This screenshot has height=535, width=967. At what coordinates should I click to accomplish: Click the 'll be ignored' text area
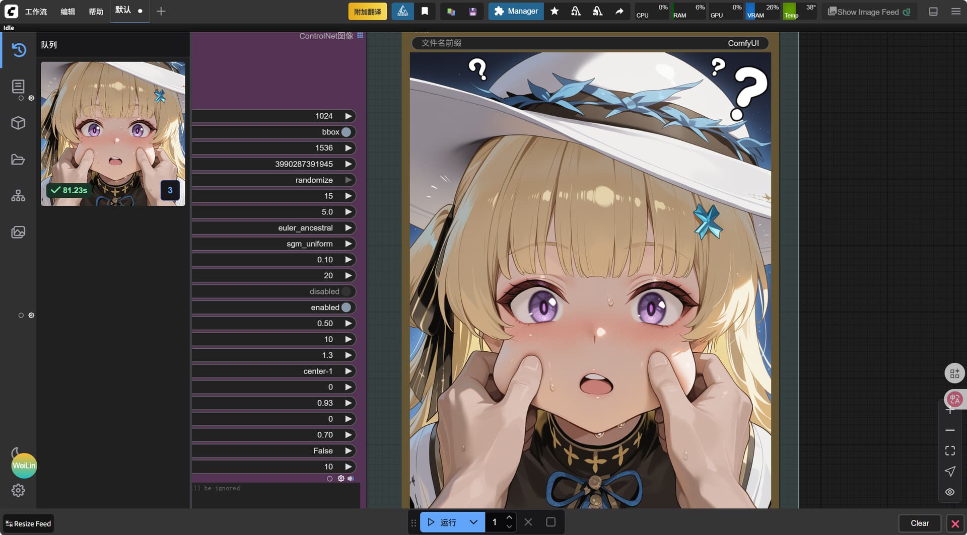pos(275,495)
